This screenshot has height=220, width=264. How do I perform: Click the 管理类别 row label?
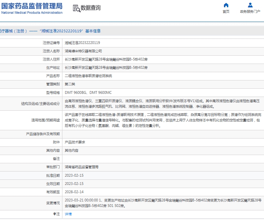[53, 84]
